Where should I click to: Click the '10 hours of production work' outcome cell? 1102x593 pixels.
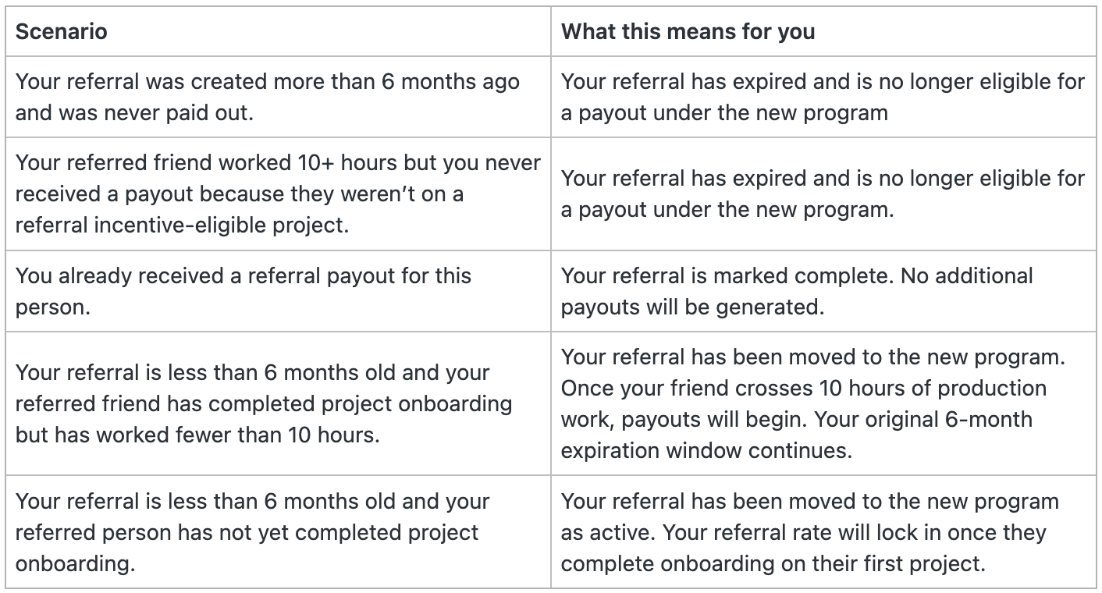(823, 403)
